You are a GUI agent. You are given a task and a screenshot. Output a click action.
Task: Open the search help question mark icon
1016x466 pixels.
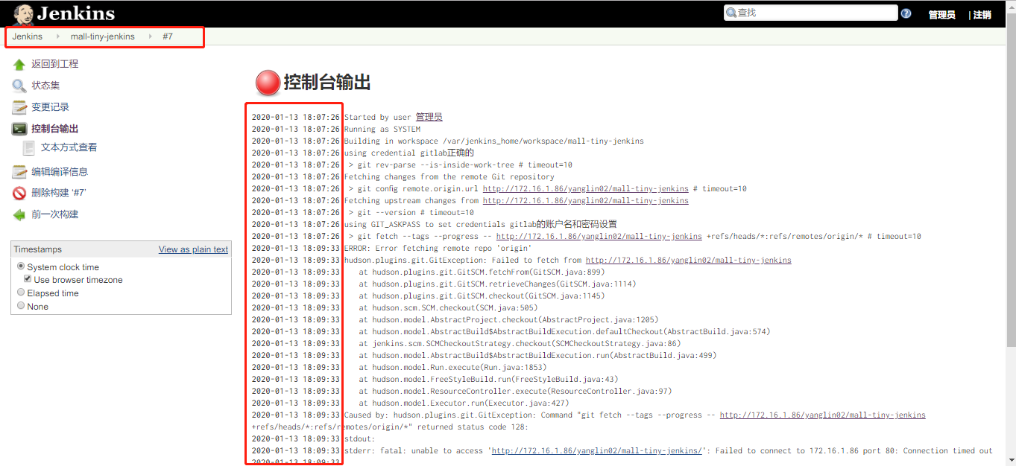[x=906, y=13]
